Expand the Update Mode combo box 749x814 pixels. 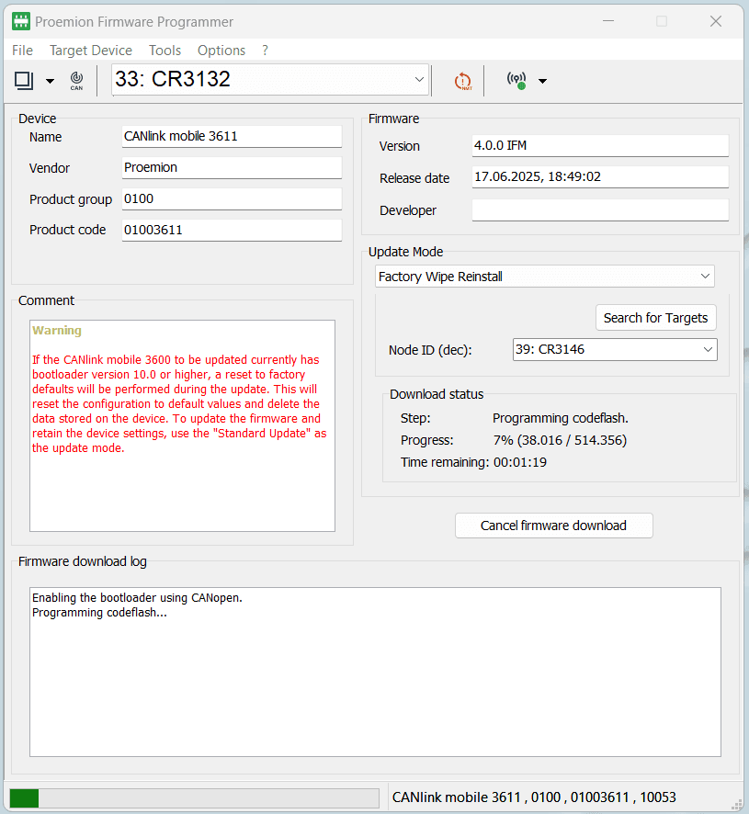[x=545, y=277]
